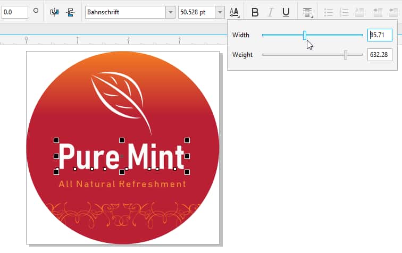This screenshot has width=402, height=253.
Task: Click the Width slider handle
Action: pos(305,35)
